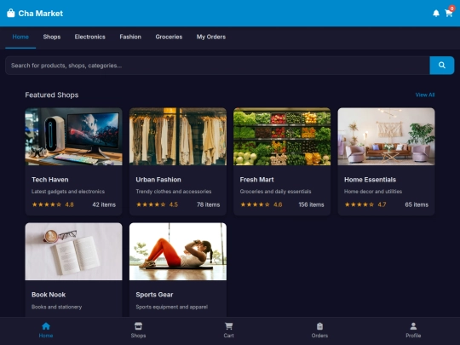Viewport: 460px width, 345px height.
Task: Tap the Home icon in bottom bar
Action: [x=46, y=326]
